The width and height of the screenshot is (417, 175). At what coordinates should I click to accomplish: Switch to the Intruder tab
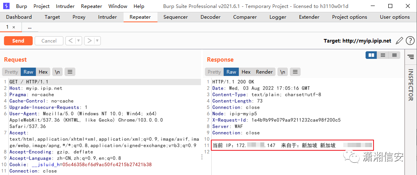[x=108, y=17]
